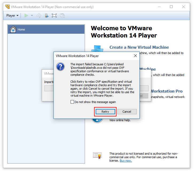Click the 'Buy now.' license link
Screen dimensions: 194x171
pos(126,161)
